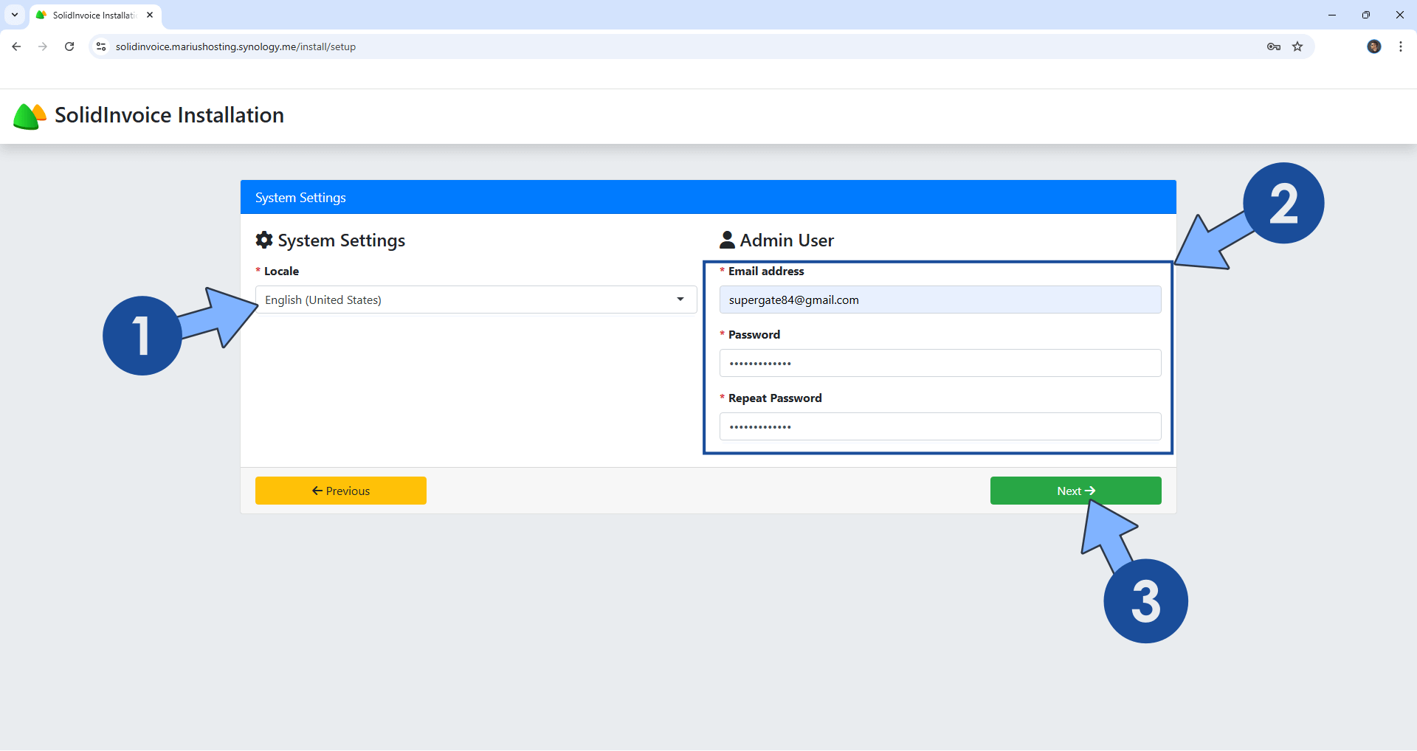Close the browser window
The image size is (1417, 751).
coord(1400,15)
